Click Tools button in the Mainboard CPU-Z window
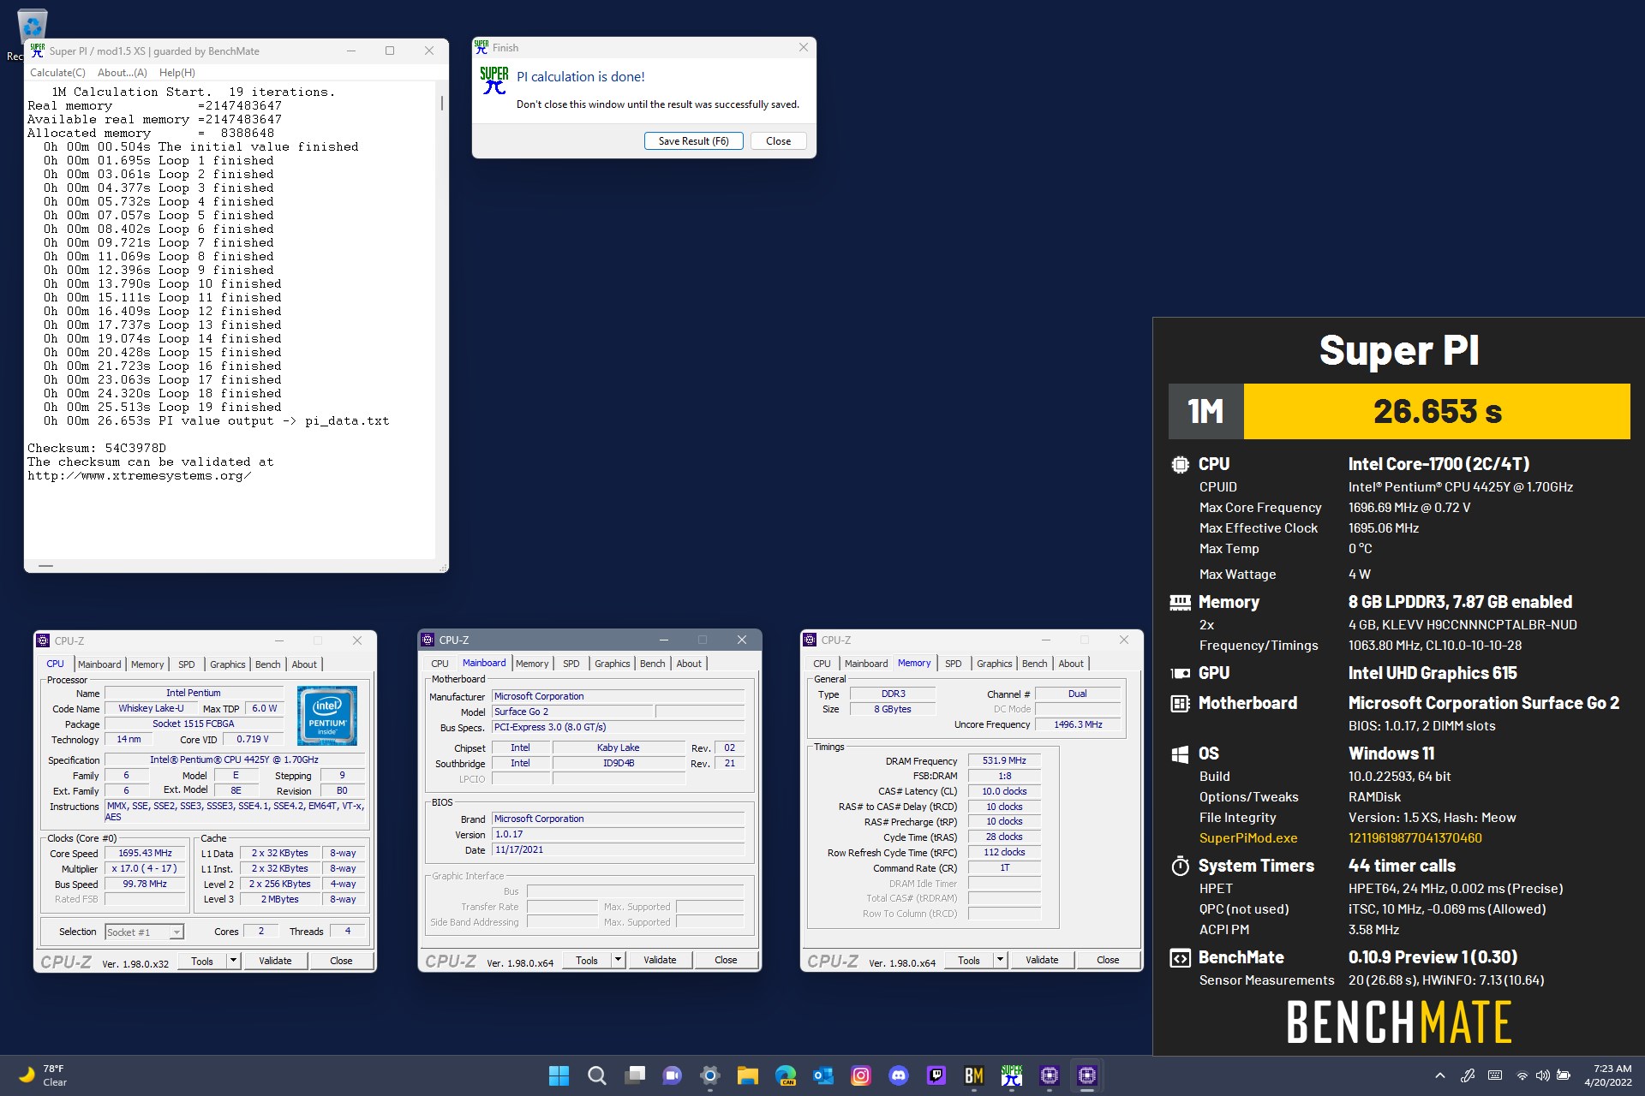The height and width of the screenshot is (1096, 1645). [x=587, y=960]
